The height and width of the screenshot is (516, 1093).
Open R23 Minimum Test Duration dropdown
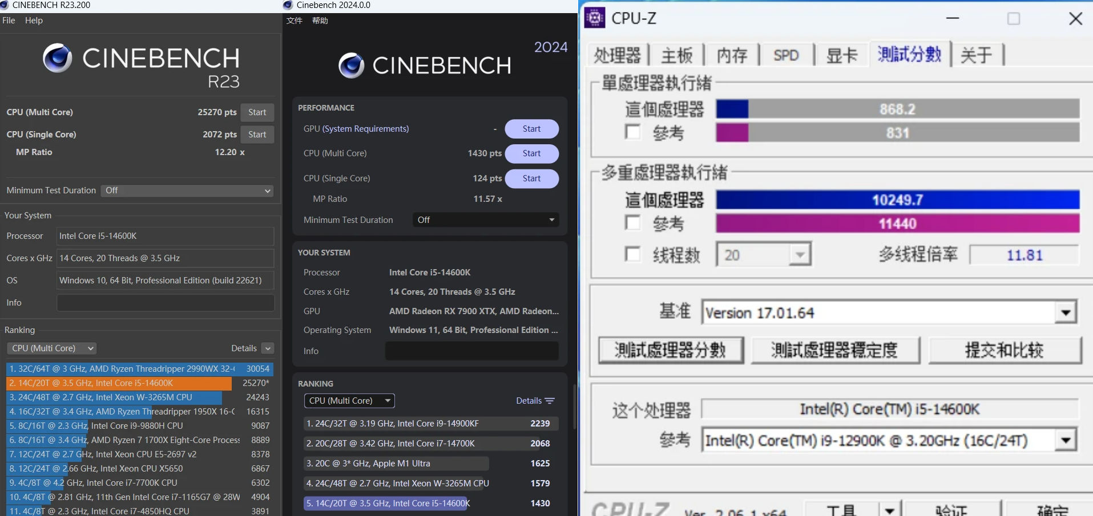187,190
